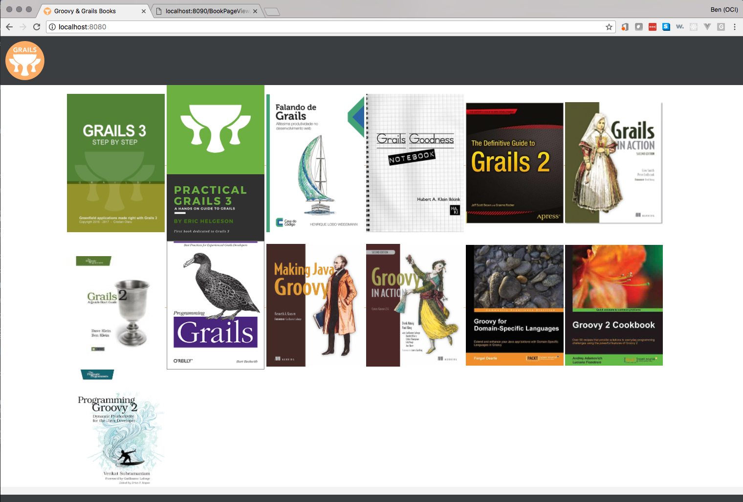Click the browser forward arrow
743x502 pixels.
coord(23,27)
